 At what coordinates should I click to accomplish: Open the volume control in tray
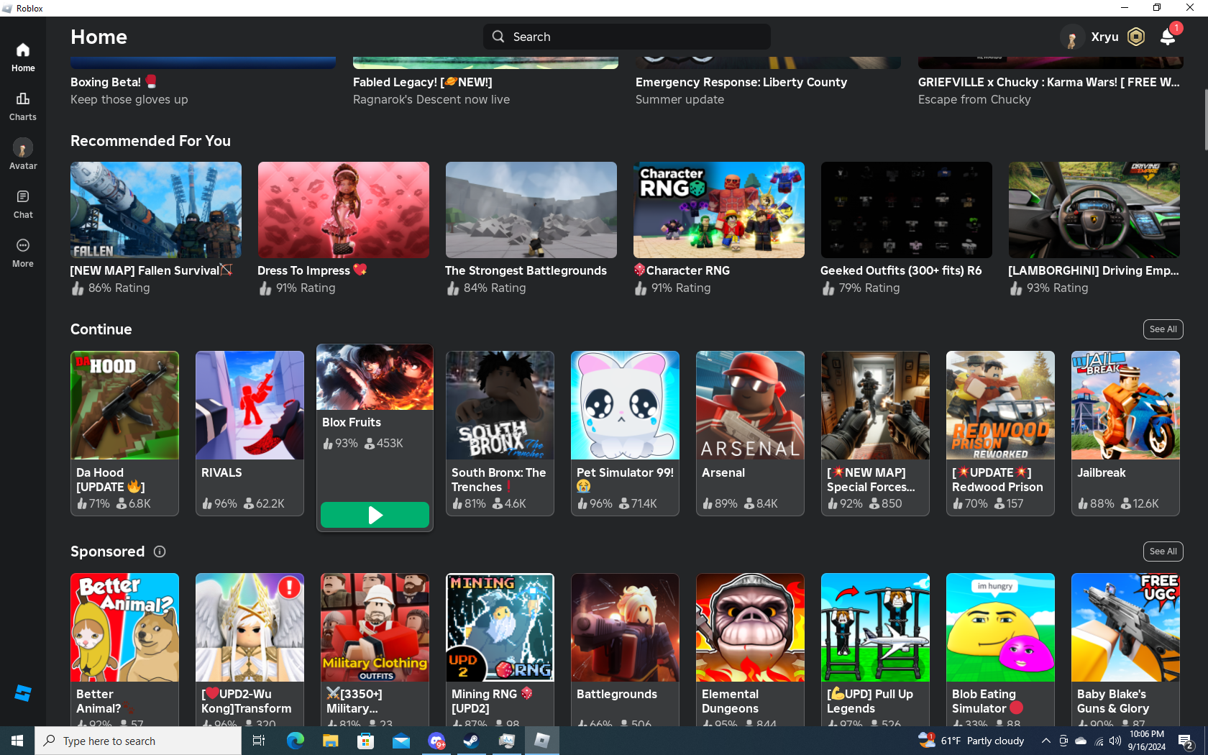coord(1115,741)
